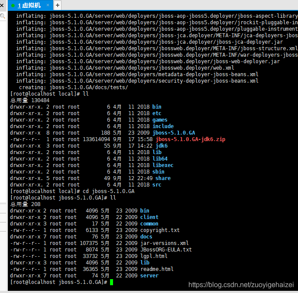
Task: Click the green terminal cursor at prompt
Action: click(111, 282)
